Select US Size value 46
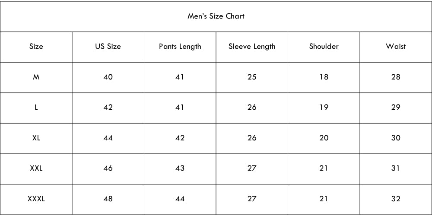432x216 pixels. point(108,168)
